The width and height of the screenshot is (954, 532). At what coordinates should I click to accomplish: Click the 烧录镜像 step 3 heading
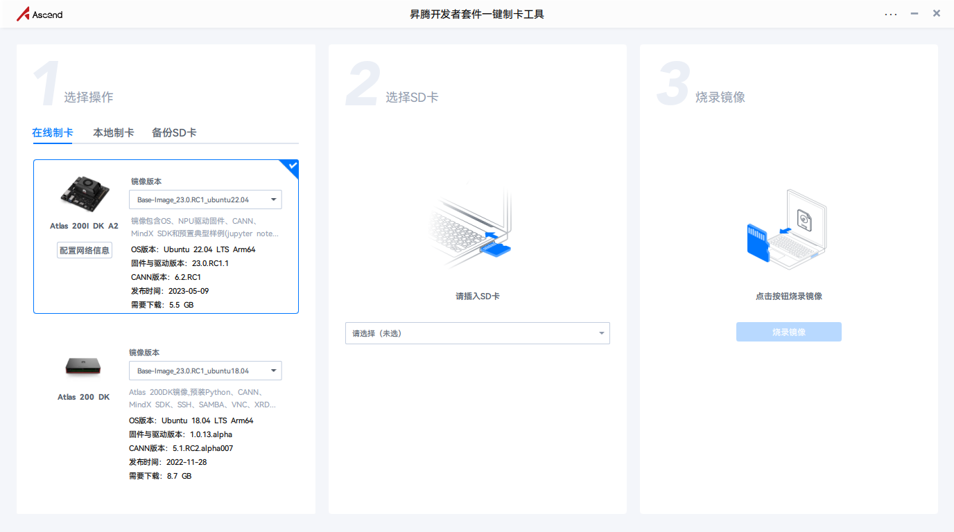(x=720, y=97)
